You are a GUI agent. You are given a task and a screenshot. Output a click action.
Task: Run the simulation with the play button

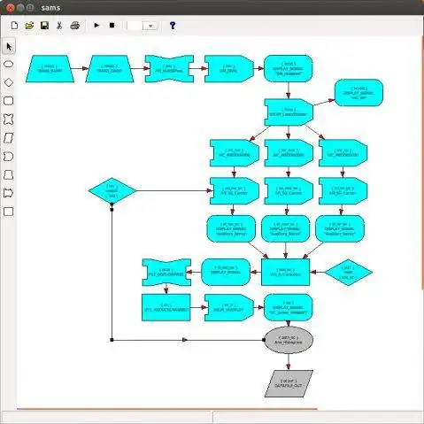(96, 26)
